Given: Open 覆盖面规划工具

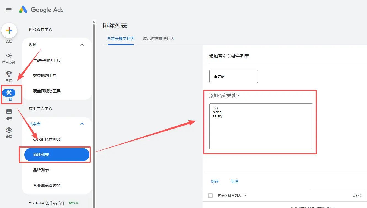Looking at the screenshot, I should (x=47, y=91).
